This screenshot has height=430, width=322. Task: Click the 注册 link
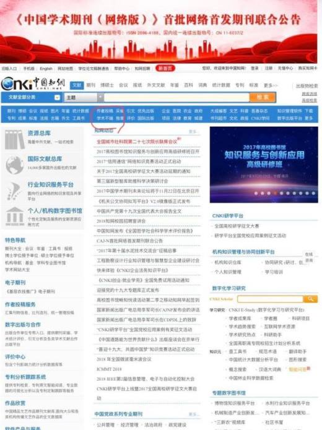[x=269, y=68]
